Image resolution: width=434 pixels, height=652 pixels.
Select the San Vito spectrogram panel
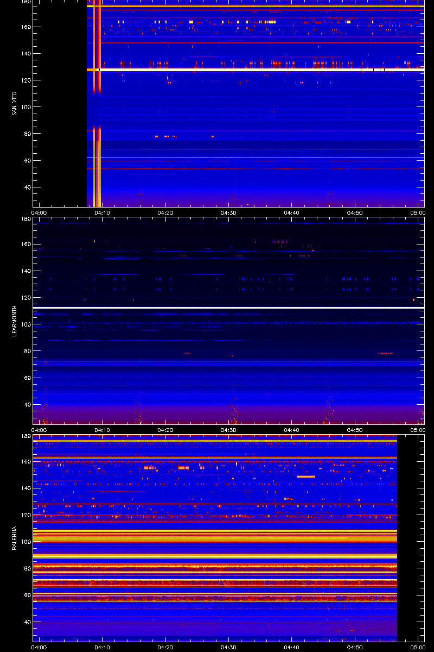(x=228, y=103)
